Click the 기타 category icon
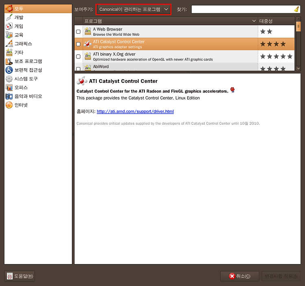The image size is (305, 286). click(x=9, y=52)
